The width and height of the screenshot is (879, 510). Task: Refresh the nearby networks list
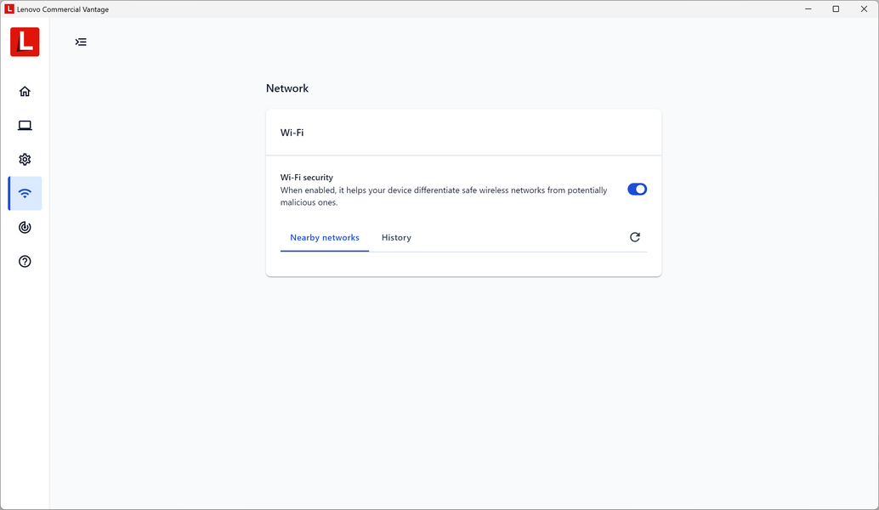click(634, 237)
